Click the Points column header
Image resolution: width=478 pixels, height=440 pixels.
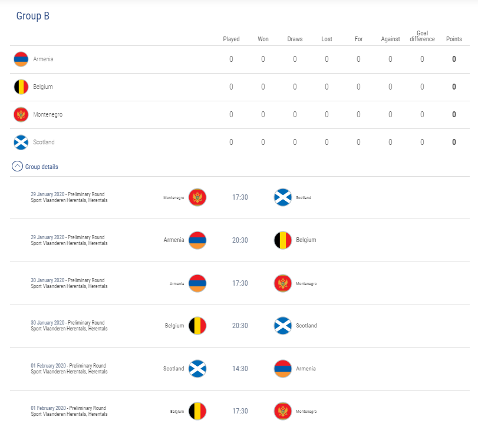[x=454, y=39]
